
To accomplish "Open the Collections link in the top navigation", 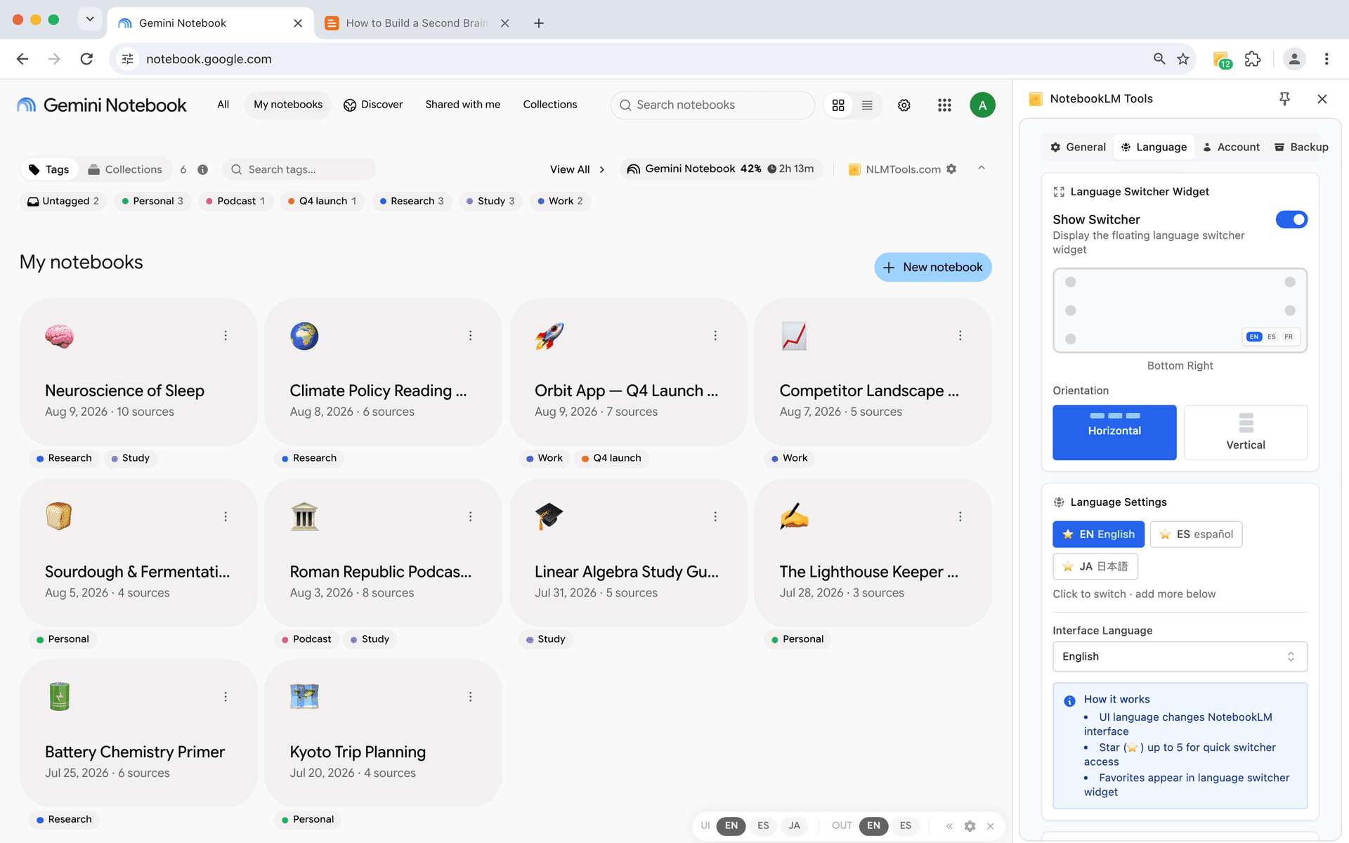I will click(550, 105).
